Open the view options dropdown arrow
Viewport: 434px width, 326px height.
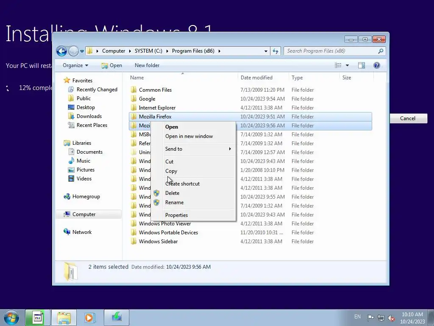point(347,65)
